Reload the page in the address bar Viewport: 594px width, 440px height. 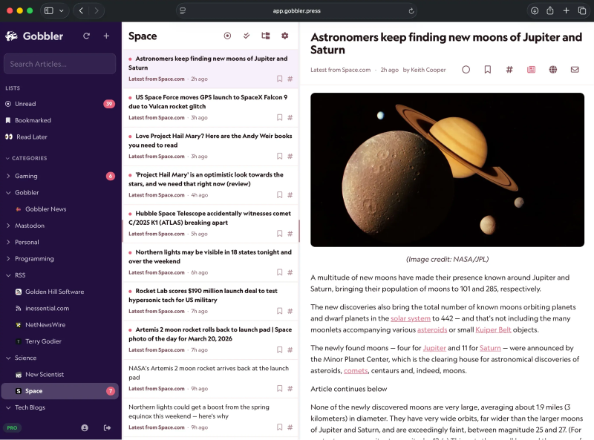(x=411, y=11)
